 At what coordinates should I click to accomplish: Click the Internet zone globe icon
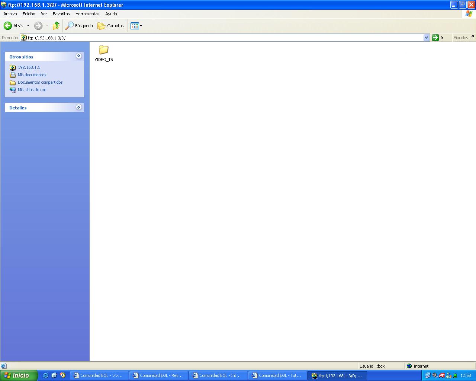409,366
